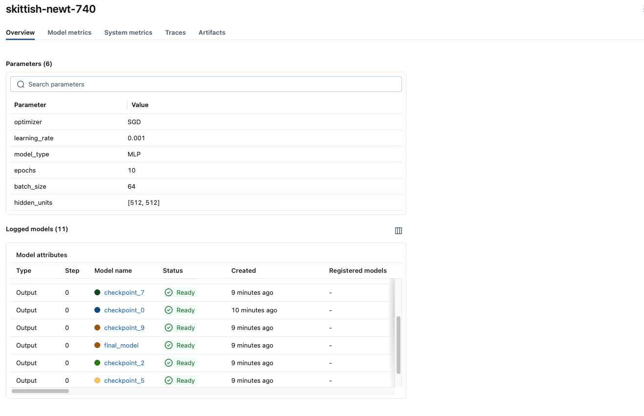Viewport: 644px width, 416px height.
Task: Click the Search parameters input field
Action: (x=205, y=84)
